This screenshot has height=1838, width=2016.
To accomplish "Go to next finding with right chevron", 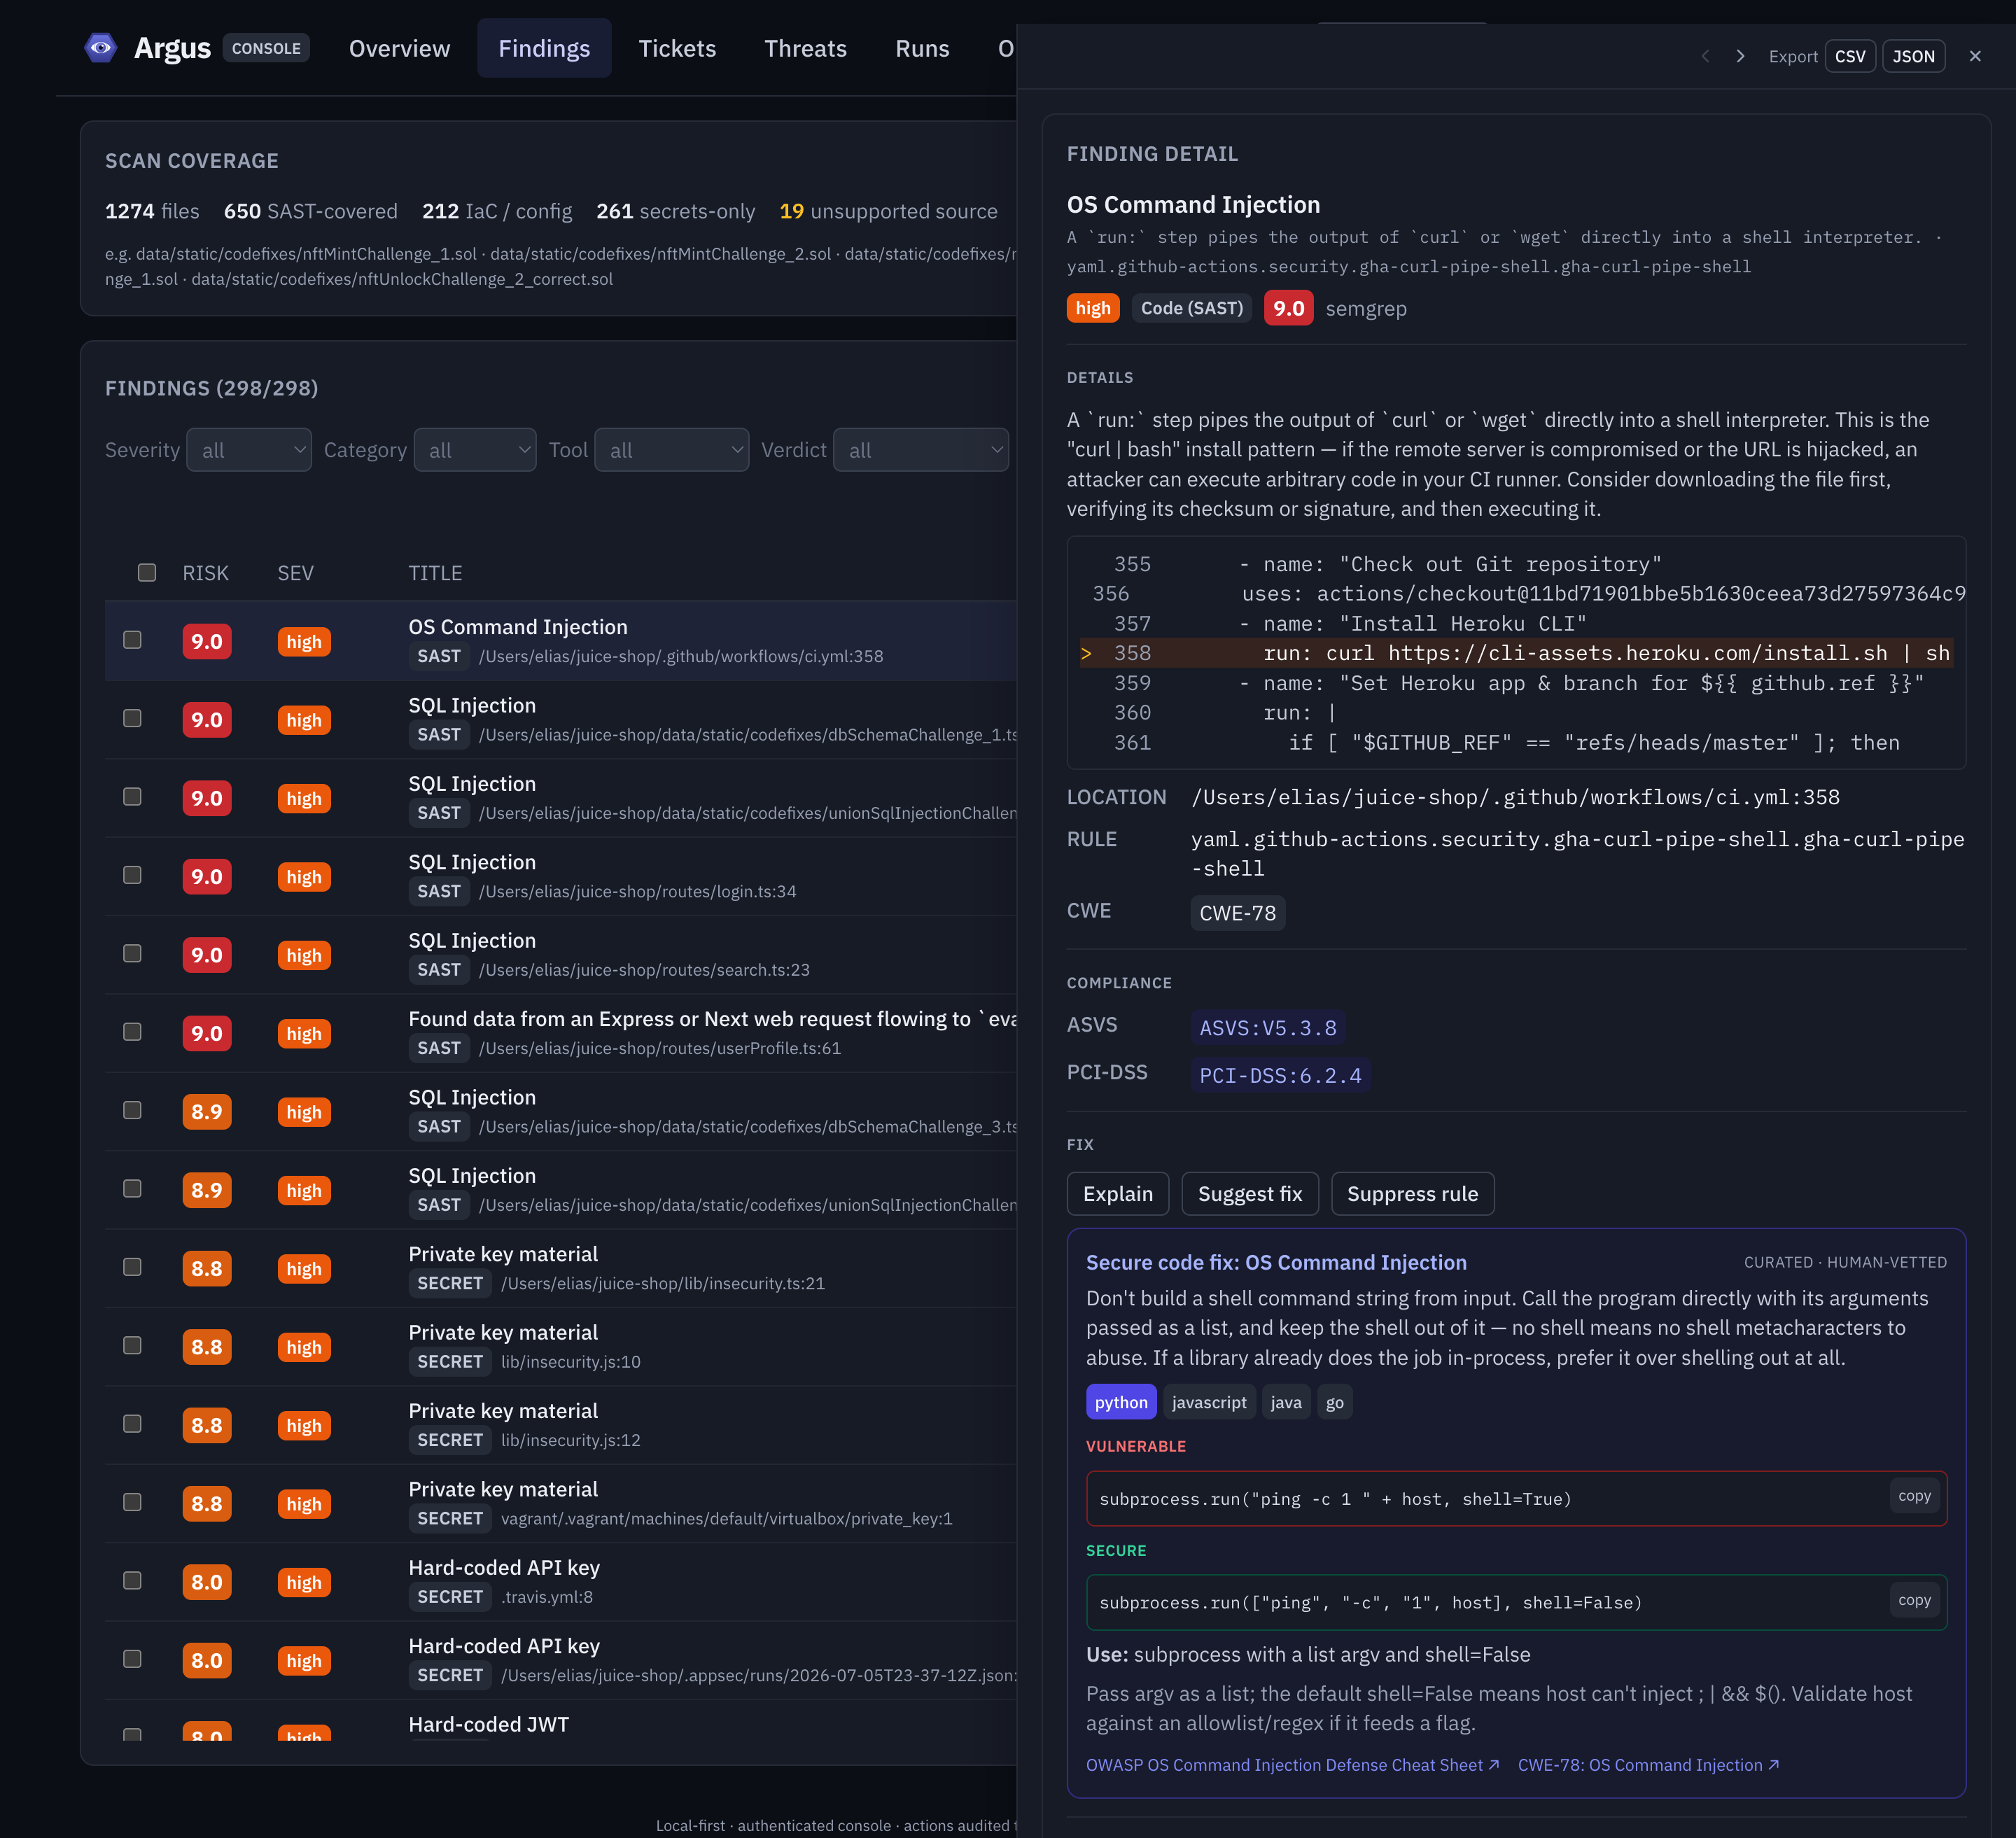I will [x=1740, y=56].
